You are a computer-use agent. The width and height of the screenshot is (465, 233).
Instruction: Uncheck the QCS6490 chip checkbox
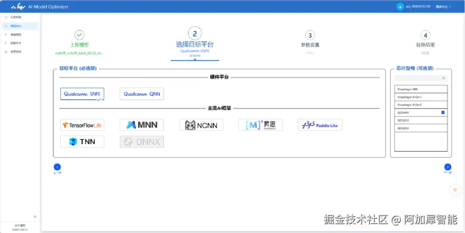(443, 112)
